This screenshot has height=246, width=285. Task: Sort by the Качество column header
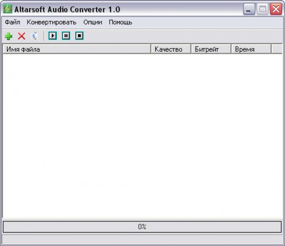coord(171,49)
